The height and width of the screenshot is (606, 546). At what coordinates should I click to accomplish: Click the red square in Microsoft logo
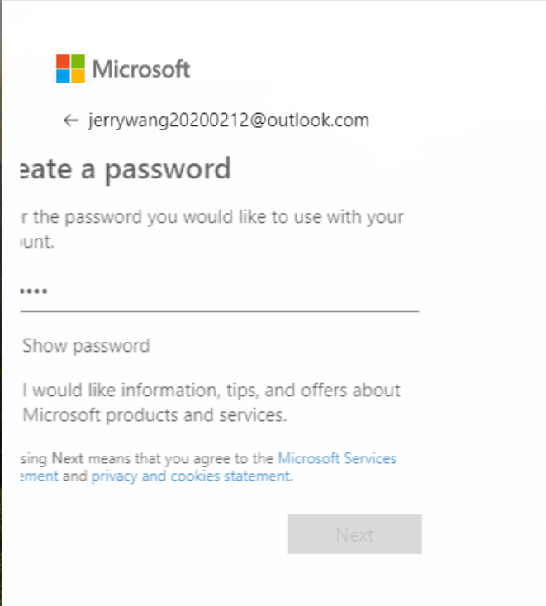tap(63, 61)
